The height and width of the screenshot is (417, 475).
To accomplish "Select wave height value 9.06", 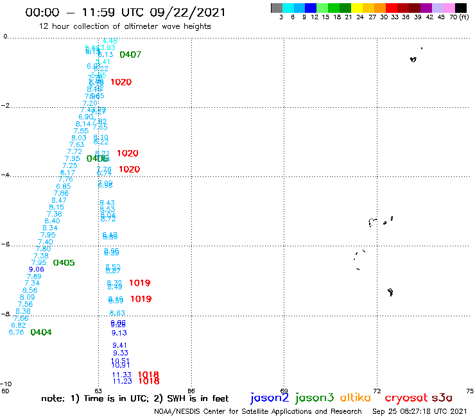I will (37, 269).
